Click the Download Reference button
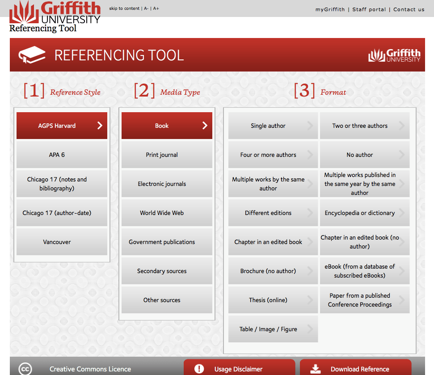Image resolution: width=434 pixels, height=375 pixels. (356, 367)
